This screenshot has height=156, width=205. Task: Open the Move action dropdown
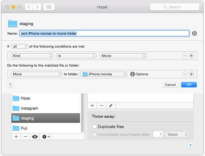coord(37,74)
